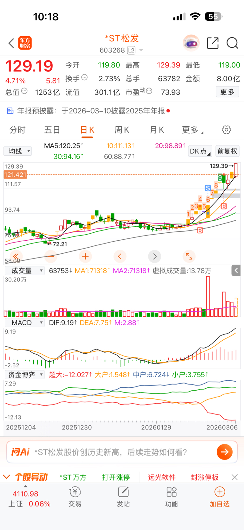This screenshot has width=244, height=530.
Task: Open the 均线 indicator dropdown
Action: (18, 151)
